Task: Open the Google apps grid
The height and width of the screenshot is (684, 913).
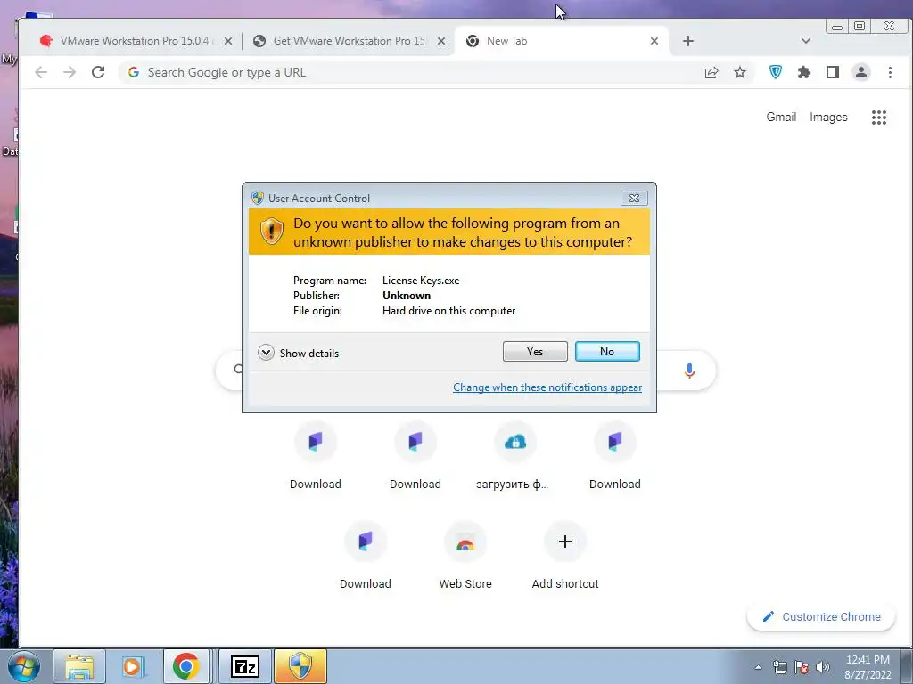Action: 878,118
